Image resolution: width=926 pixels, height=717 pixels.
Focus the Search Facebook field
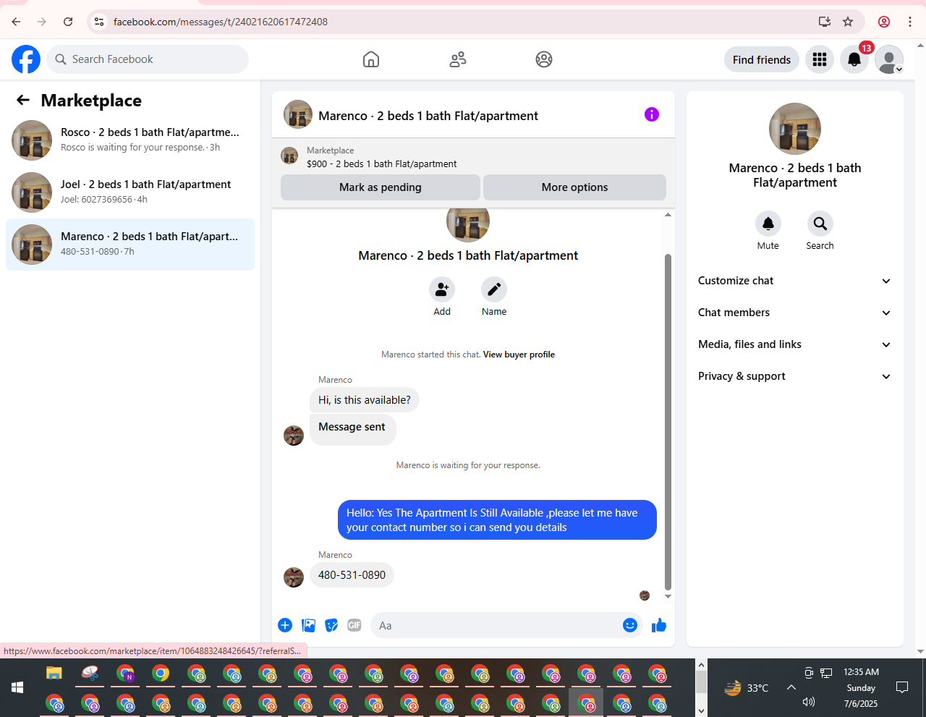coord(148,59)
